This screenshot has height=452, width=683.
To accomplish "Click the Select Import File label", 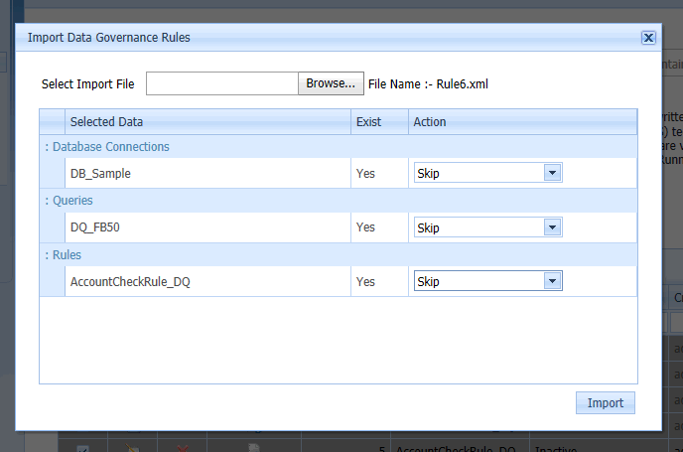I will [88, 84].
